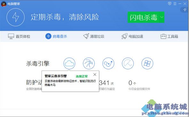Start 闪电杀毒 quick scan

[144, 17]
